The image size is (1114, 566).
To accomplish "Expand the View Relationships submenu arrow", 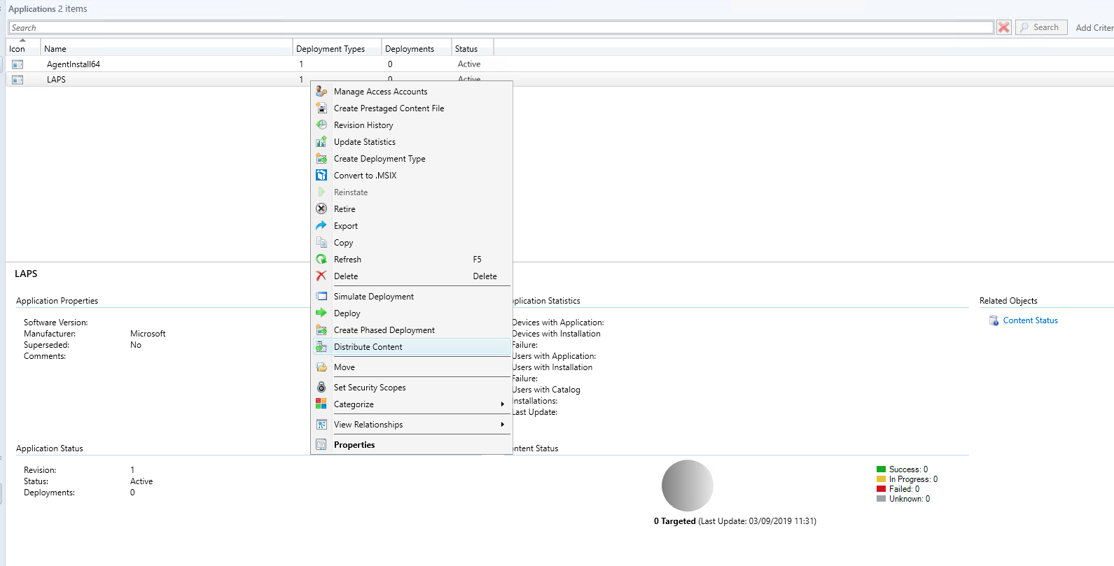I will pos(502,425).
